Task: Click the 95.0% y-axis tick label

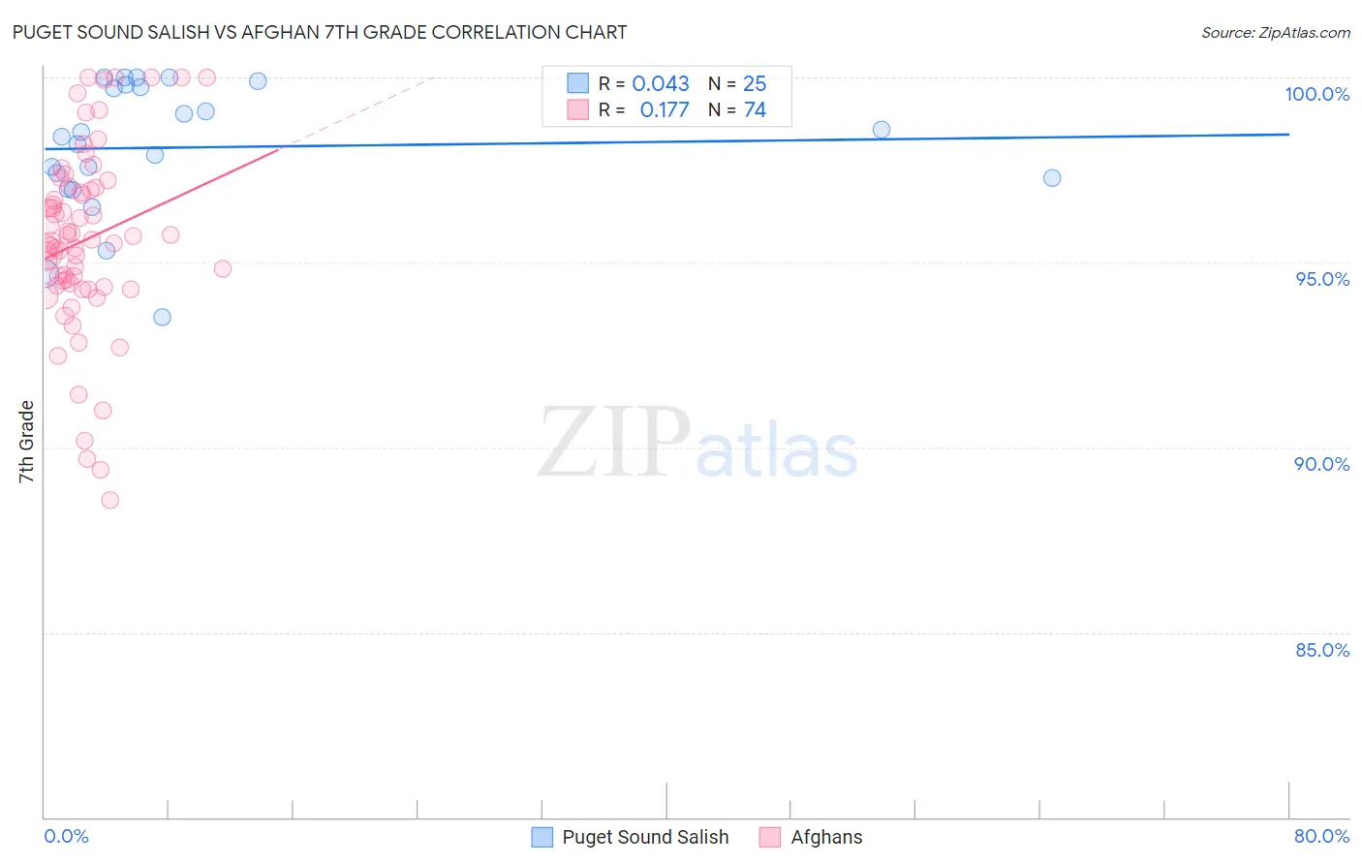Action: coord(1322,279)
